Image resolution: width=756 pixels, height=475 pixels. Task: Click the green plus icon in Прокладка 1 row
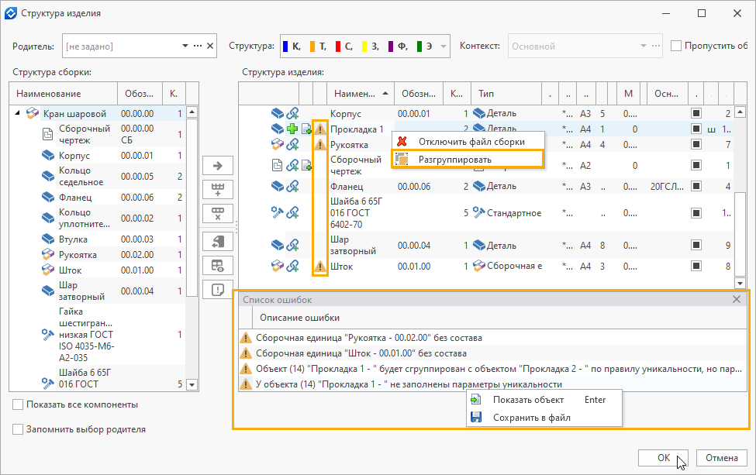pos(292,129)
